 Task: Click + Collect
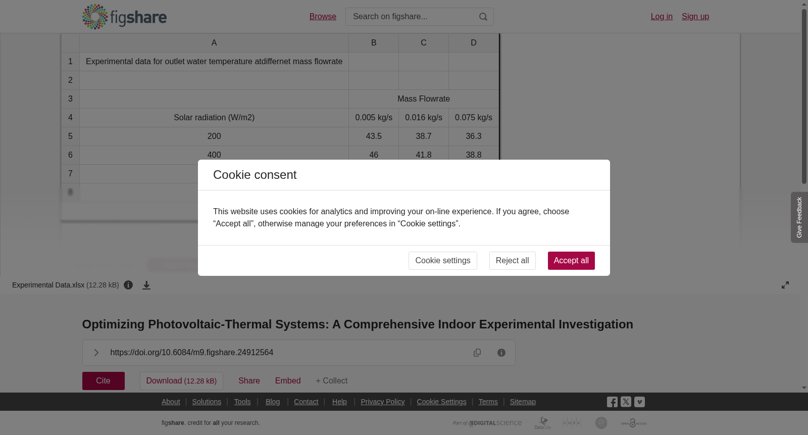332,381
